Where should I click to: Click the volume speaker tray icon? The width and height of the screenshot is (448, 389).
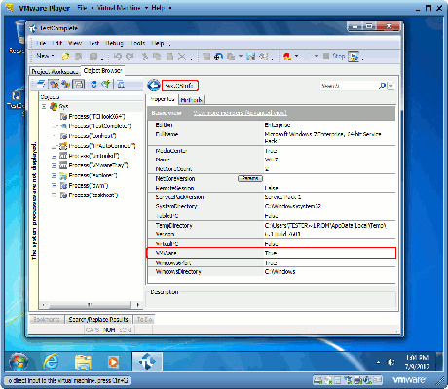(391, 362)
